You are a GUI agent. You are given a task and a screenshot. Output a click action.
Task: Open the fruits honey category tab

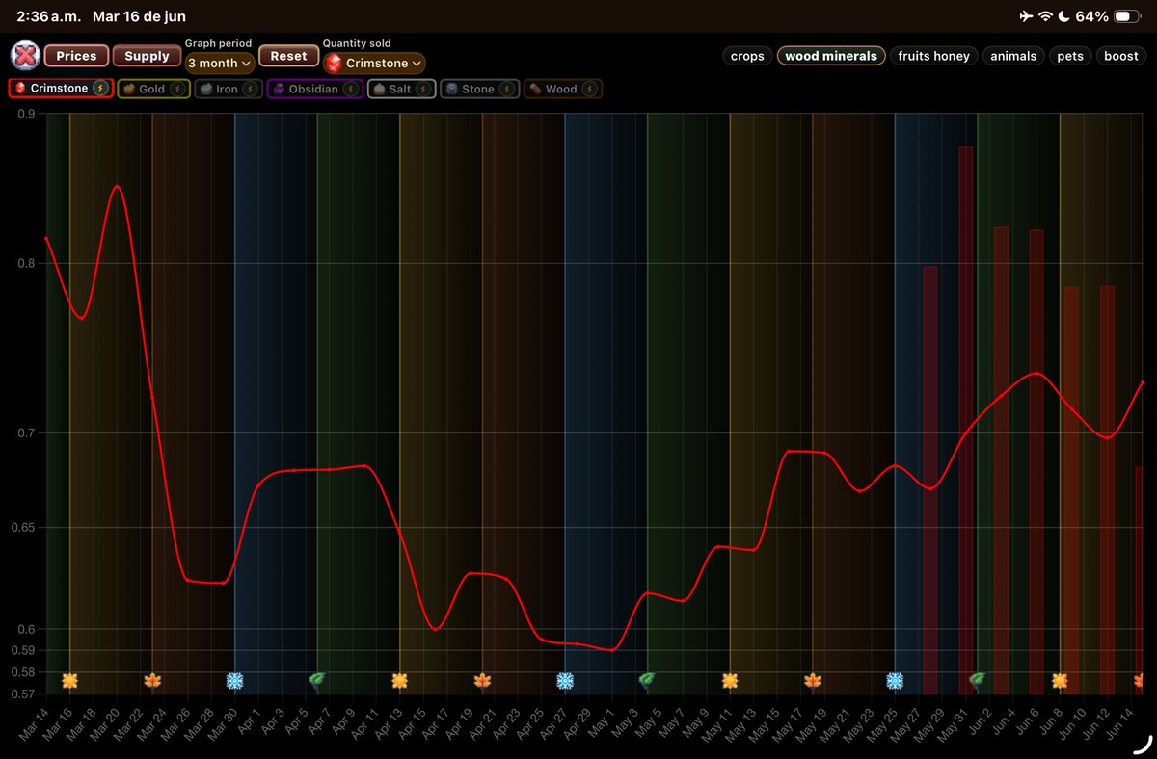[933, 56]
